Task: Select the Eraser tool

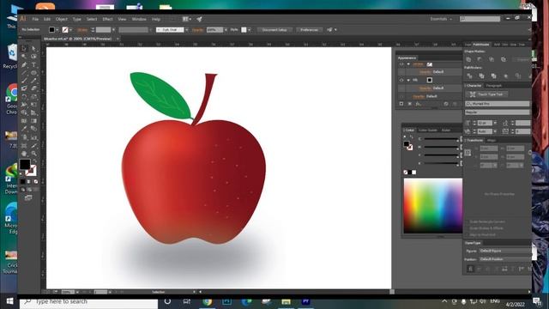Action: coord(33,88)
